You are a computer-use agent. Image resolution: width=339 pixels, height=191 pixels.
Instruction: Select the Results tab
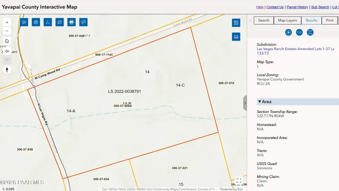[x=312, y=20]
